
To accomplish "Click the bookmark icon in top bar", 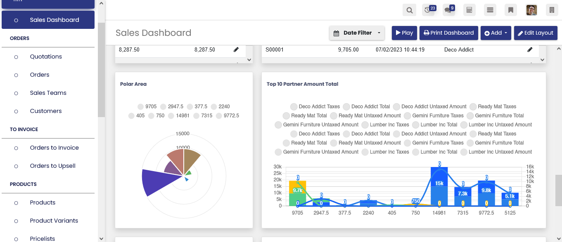I will tap(511, 10).
